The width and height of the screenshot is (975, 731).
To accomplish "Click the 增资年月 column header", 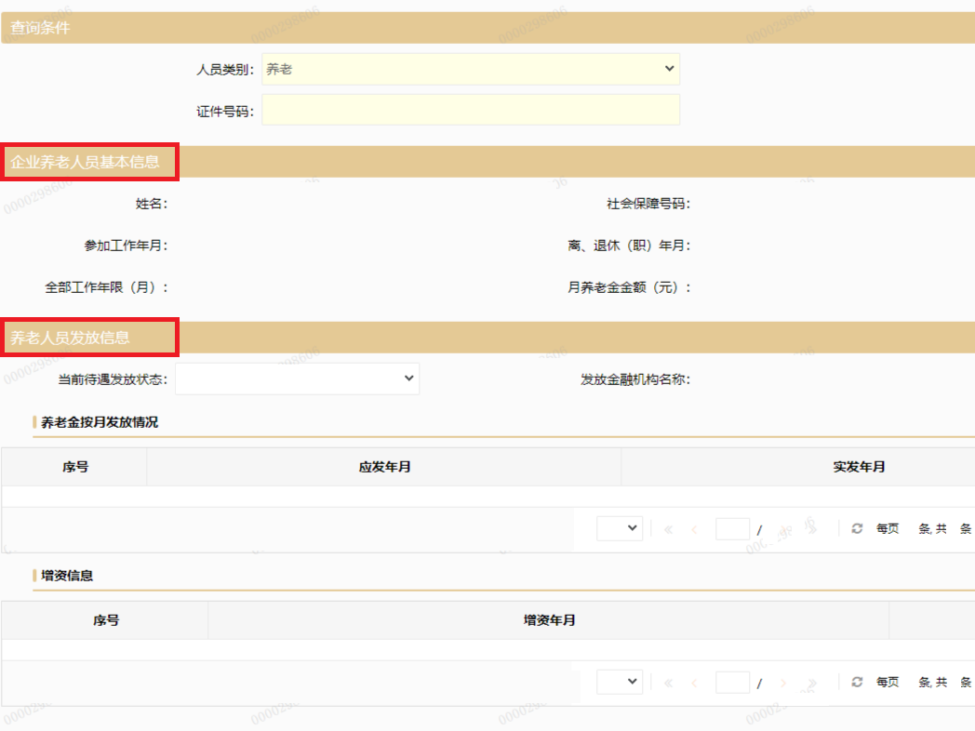I will tap(549, 620).
